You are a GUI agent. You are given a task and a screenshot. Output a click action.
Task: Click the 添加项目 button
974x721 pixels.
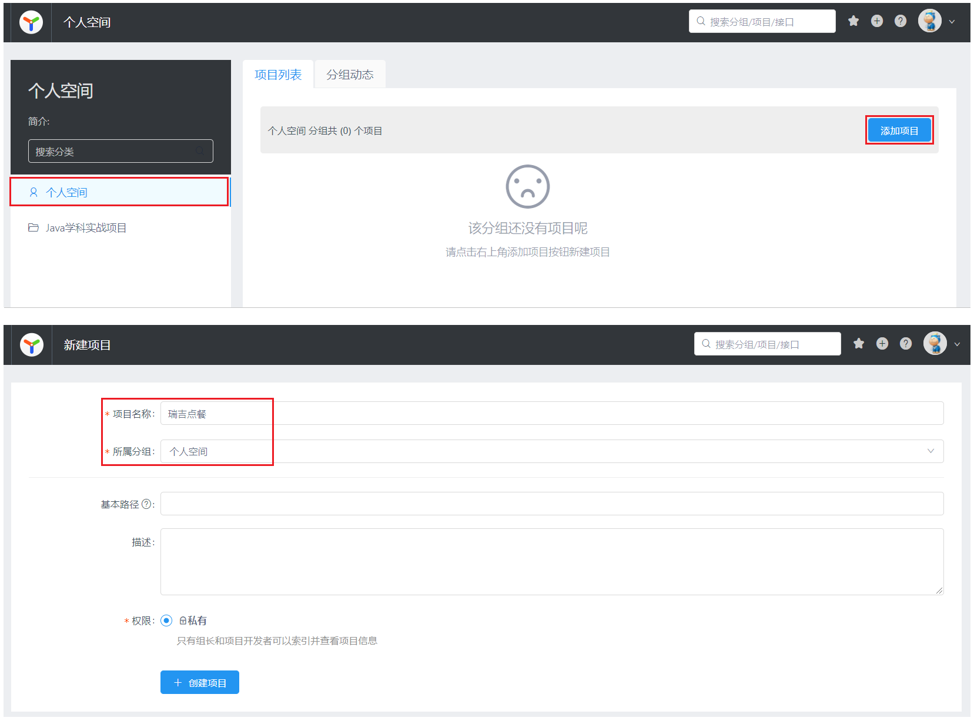point(899,130)
